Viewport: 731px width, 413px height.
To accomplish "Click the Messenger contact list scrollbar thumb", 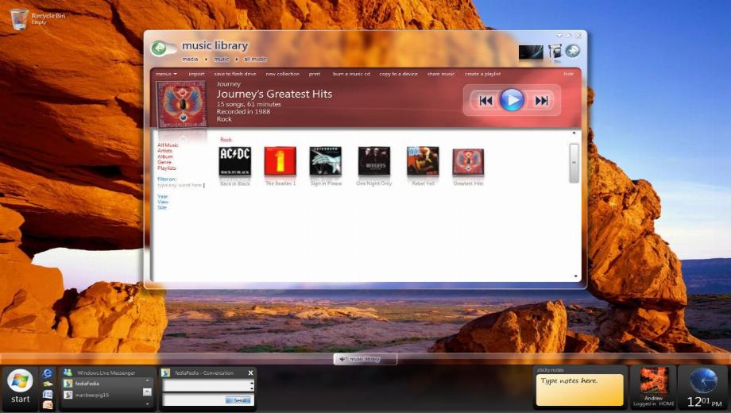I will pos(147,392).
